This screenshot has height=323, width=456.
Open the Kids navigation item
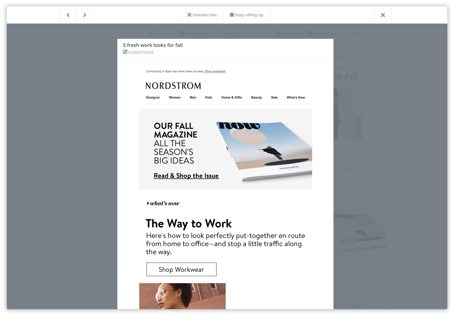(x=208, y=97)
